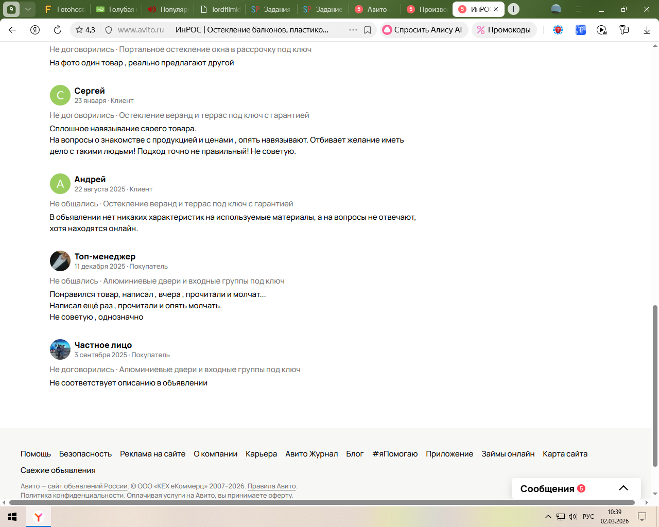The width and height of the screenshot is (659, 527).
Task: Open the three-dot page actions menu
Action: click(353, 30)
